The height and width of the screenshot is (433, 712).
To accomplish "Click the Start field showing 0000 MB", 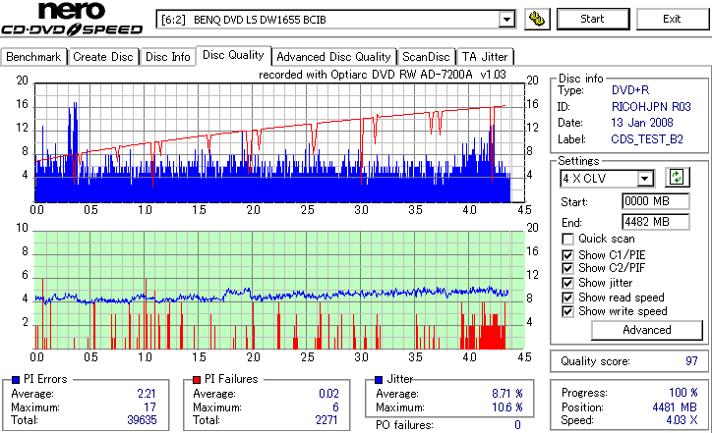I will pyautogui.click(x=655, y=201).
